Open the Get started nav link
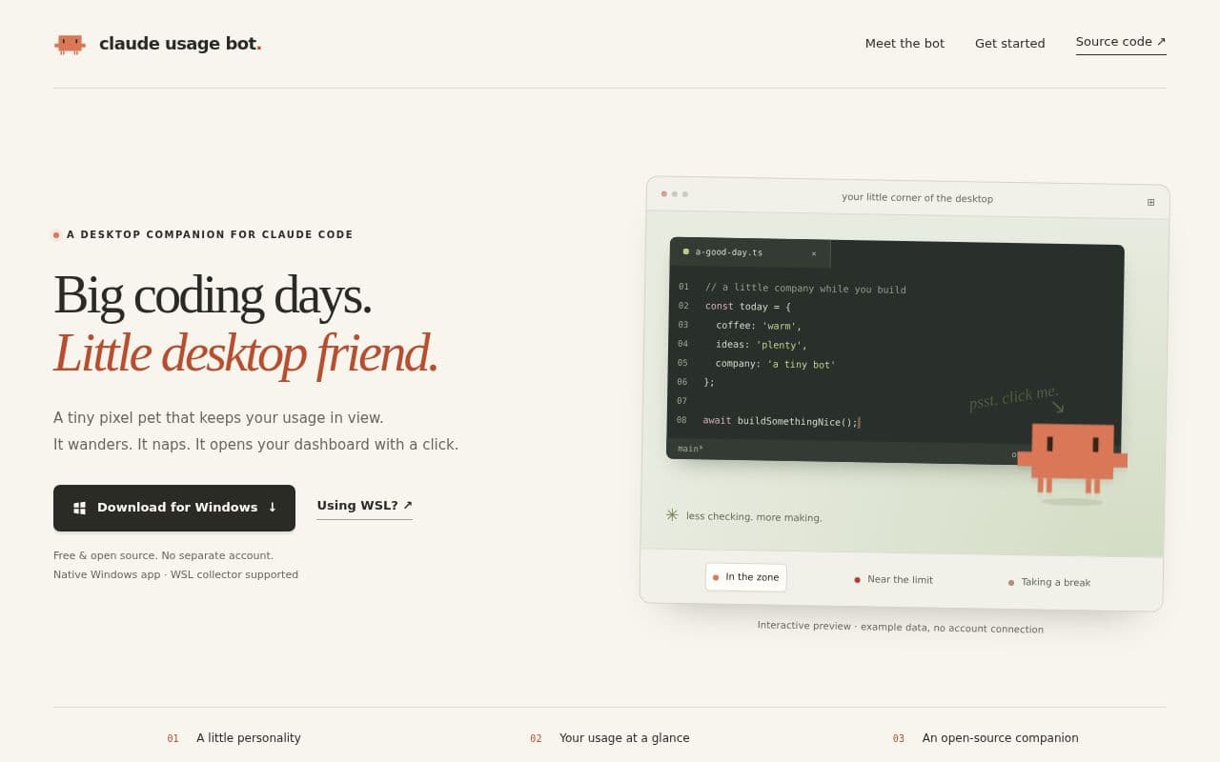The width and height of the screenshot is (1220, 762). [1009, 43]
